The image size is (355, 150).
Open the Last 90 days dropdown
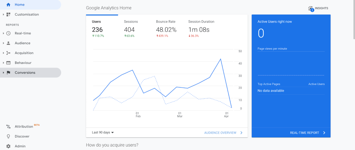tap(103, 133)
